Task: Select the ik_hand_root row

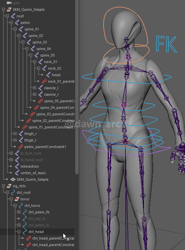Action: 32,160
